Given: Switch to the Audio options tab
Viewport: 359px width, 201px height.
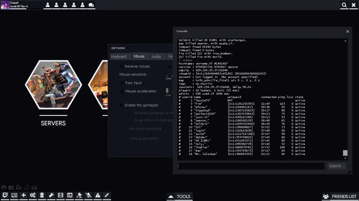Looking at the screenshot, I should click(x=156, y=57).
